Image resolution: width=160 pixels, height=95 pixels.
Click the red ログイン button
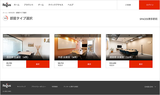149,5
